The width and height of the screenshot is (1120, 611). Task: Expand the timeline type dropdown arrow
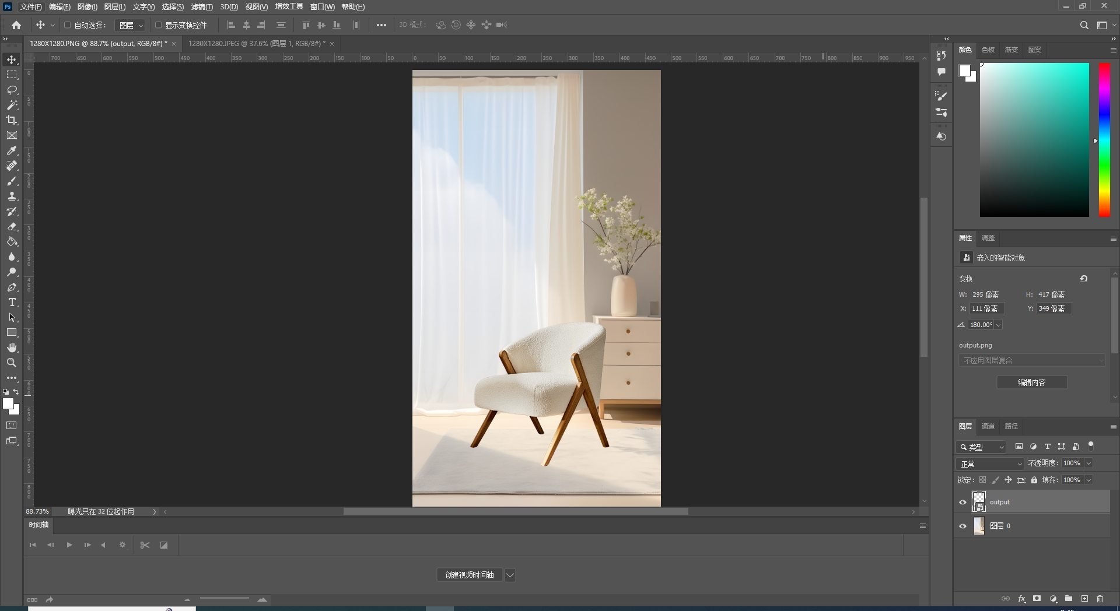(510, 575)
